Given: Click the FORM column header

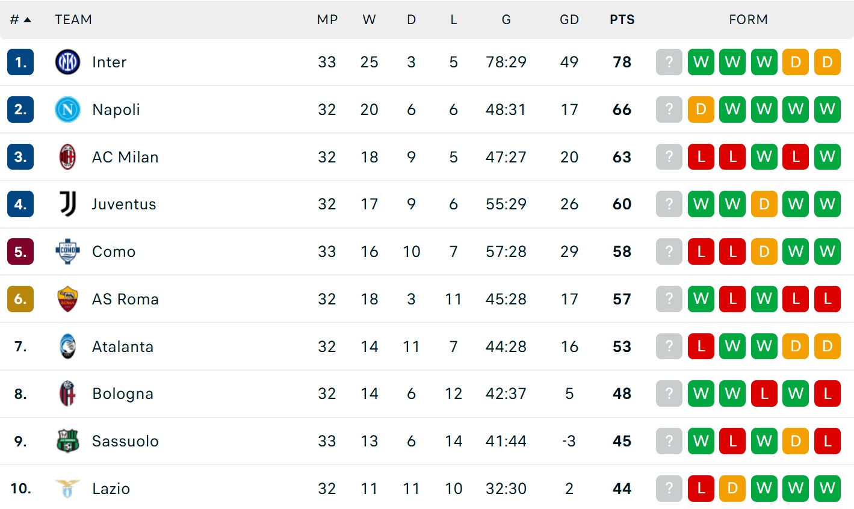Looking at the screenshot, I should [748, 20].
